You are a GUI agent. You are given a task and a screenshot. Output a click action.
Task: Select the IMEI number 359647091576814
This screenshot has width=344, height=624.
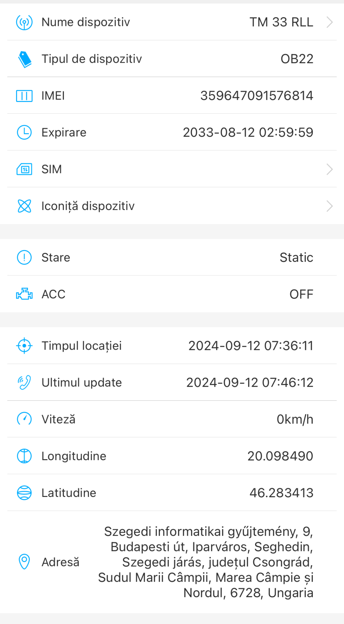coord(256,96)
